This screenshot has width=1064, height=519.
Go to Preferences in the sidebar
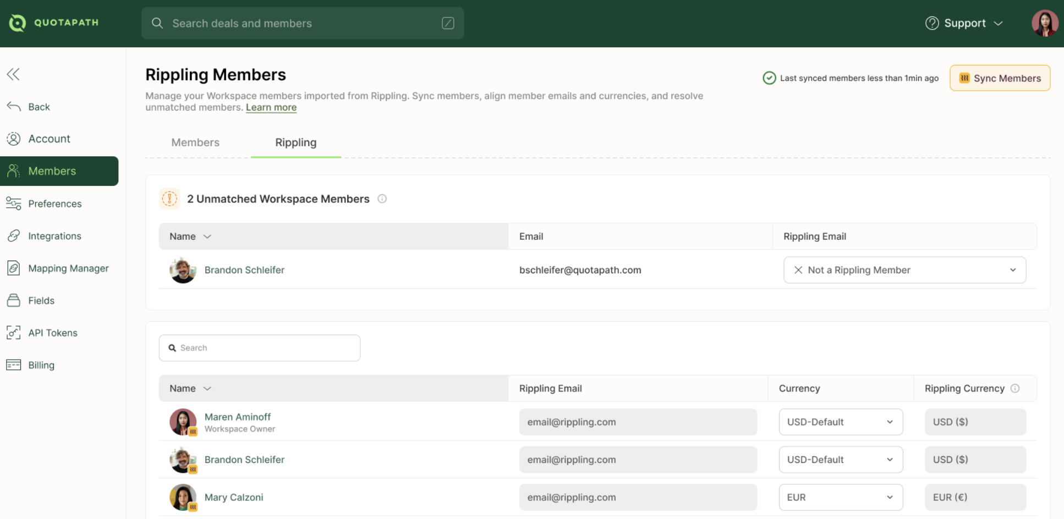[54, 204]
